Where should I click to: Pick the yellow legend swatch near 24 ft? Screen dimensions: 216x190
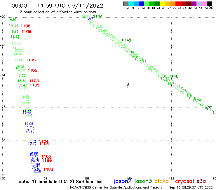(162, 4)
